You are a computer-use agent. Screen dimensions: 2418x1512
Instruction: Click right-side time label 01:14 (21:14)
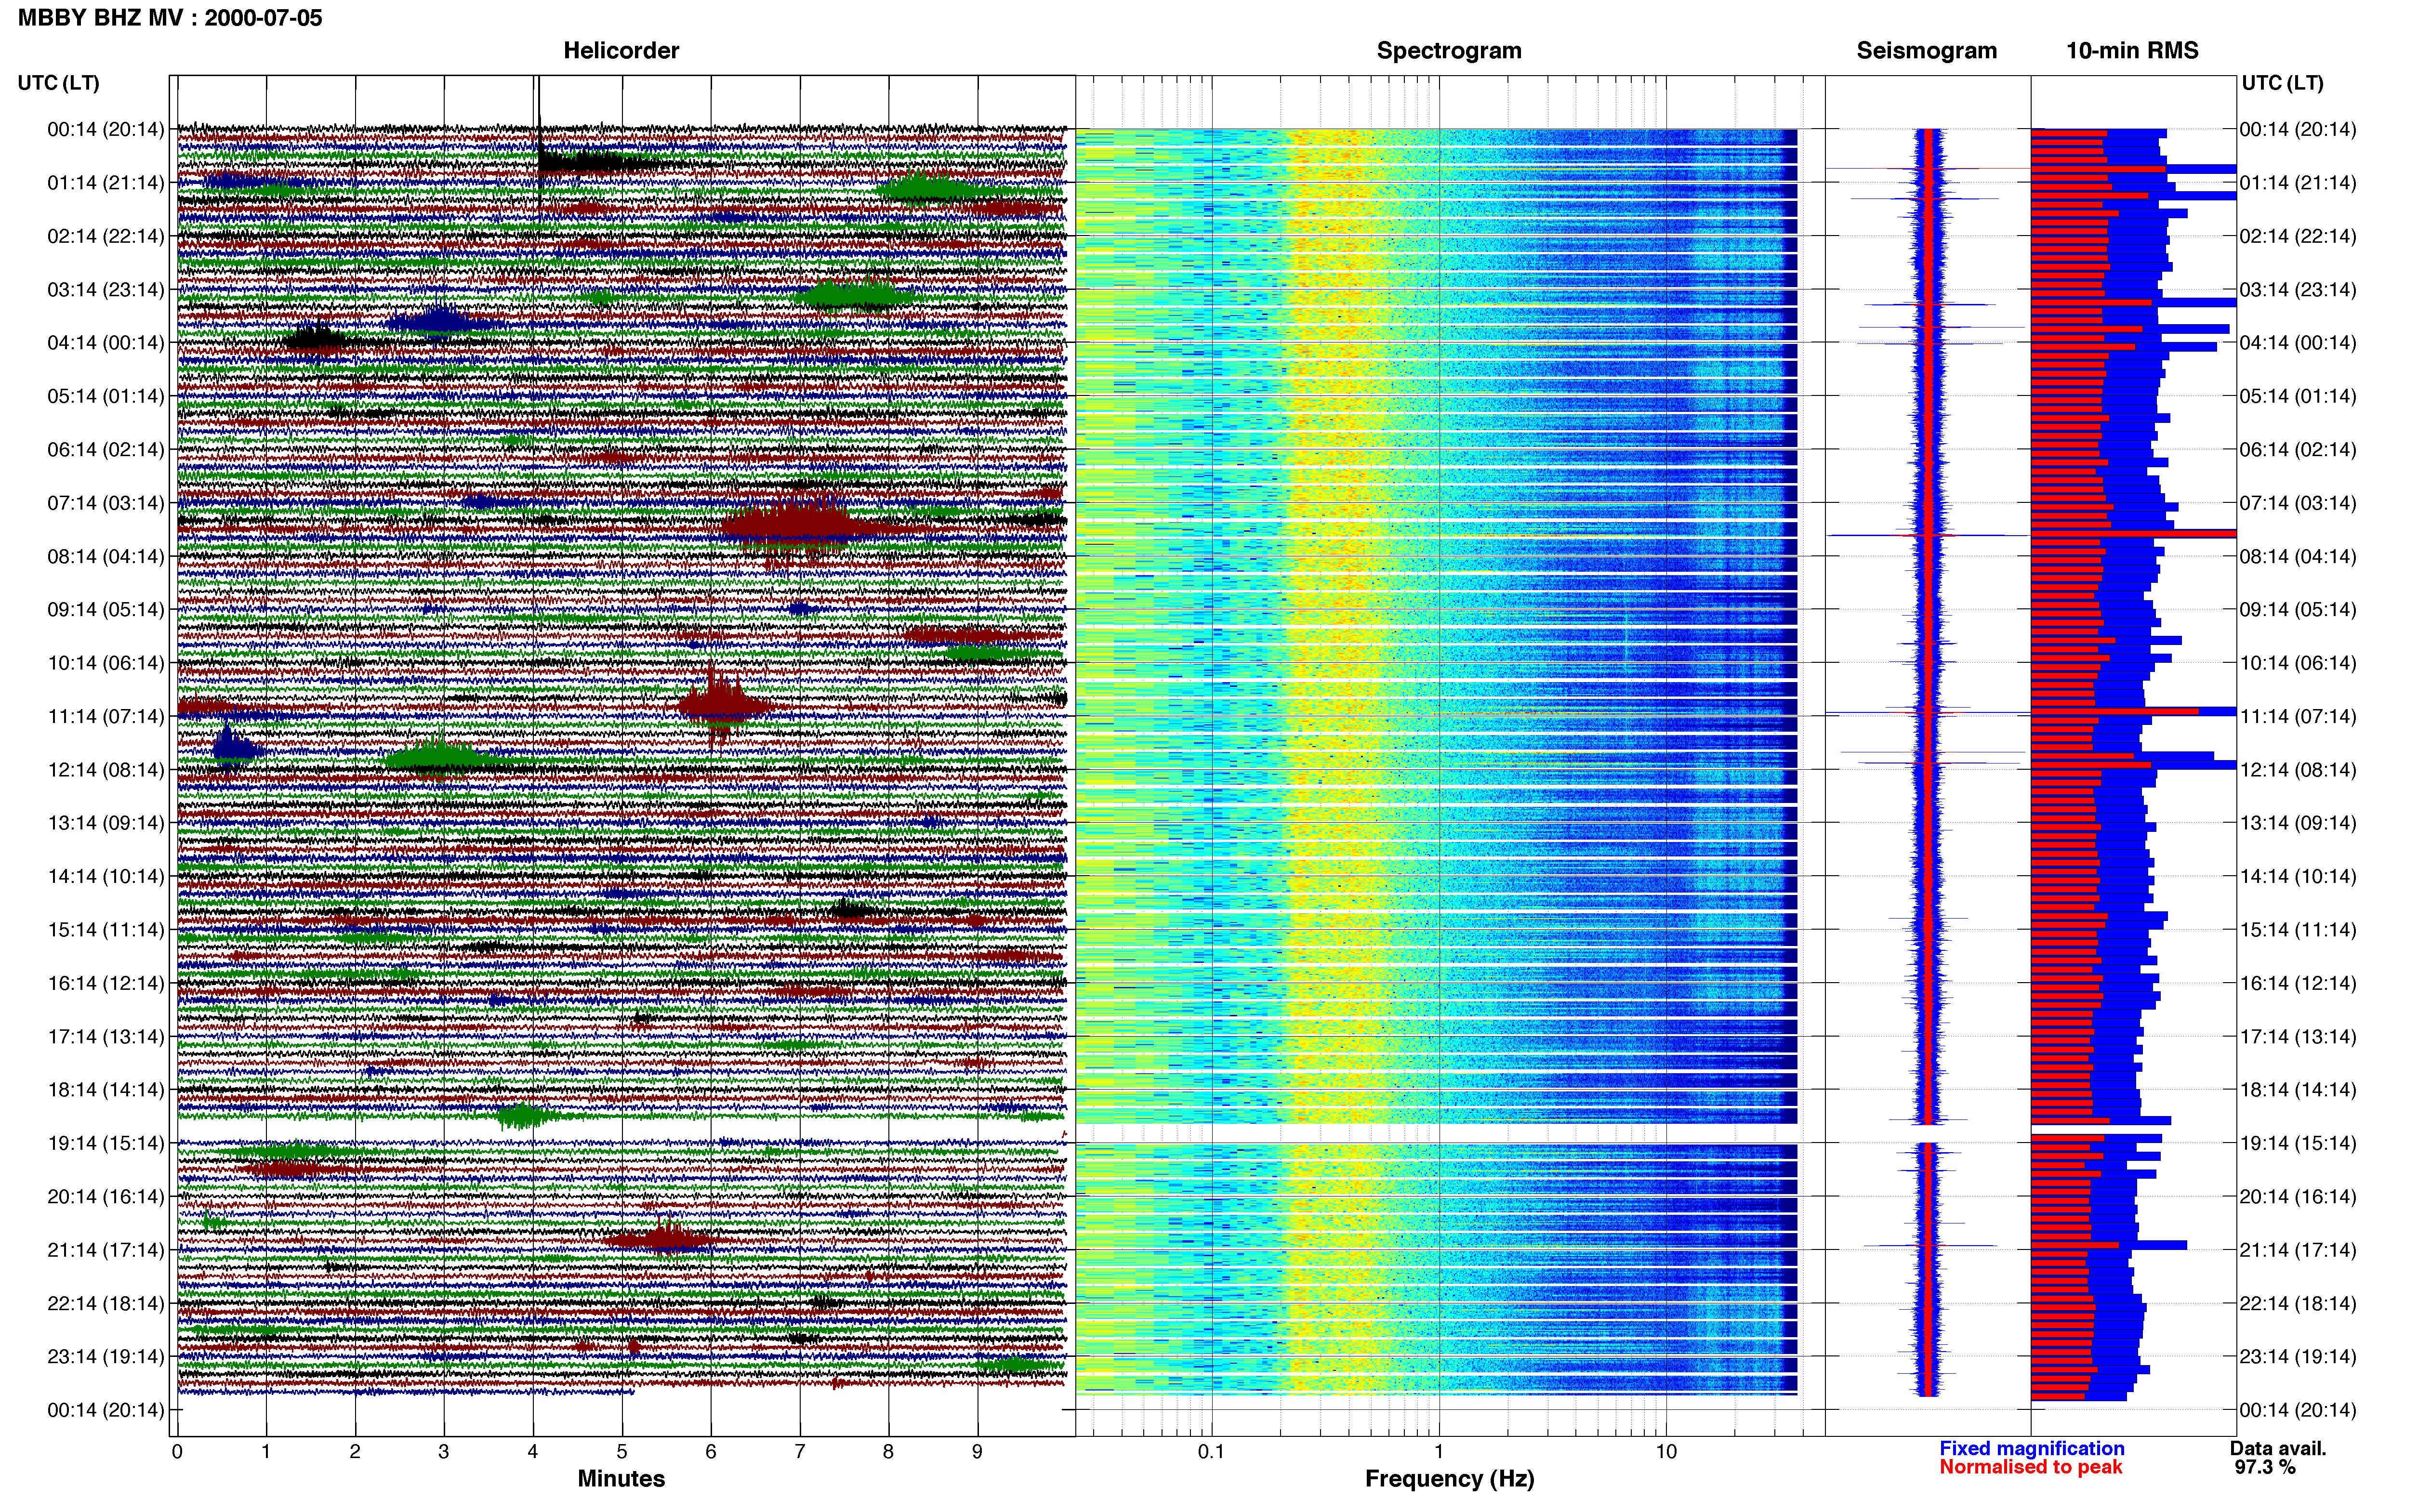[2298, 182]
